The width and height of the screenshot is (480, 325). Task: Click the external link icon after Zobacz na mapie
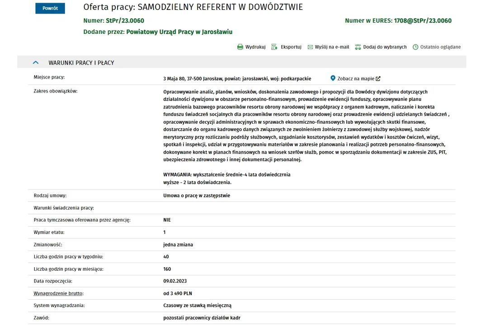click(378, 79)
